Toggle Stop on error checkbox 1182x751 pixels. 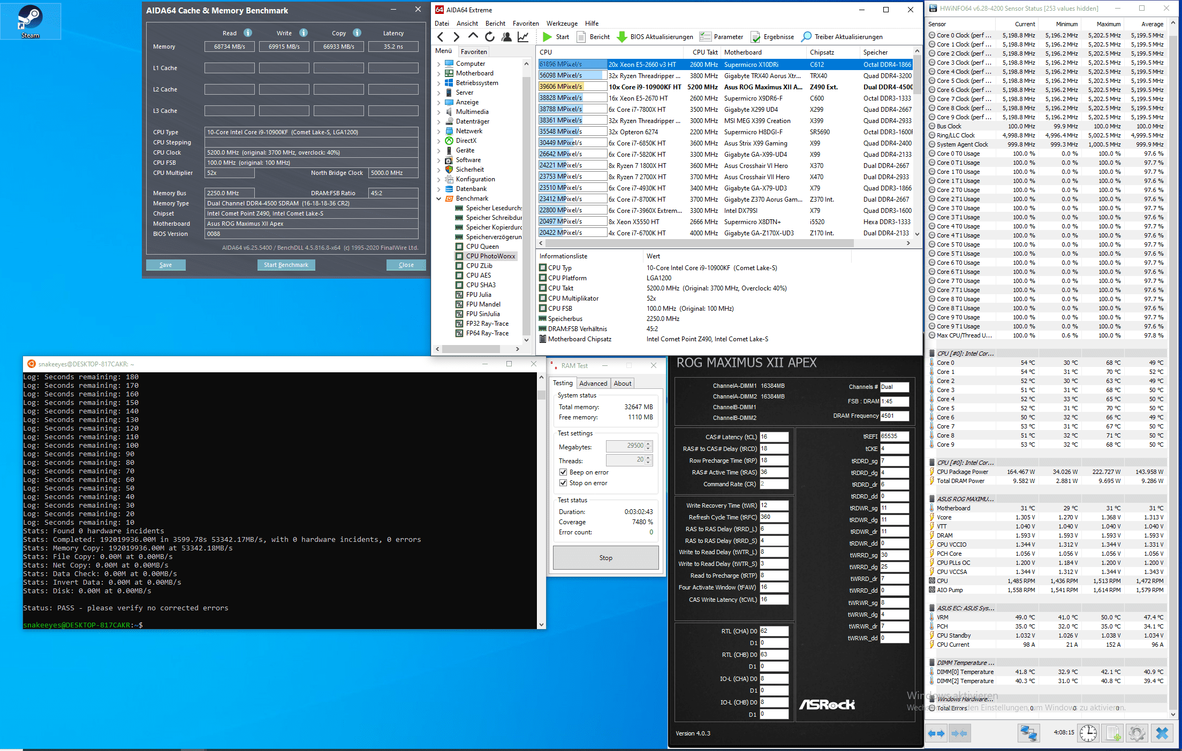(x=563, y=483)
